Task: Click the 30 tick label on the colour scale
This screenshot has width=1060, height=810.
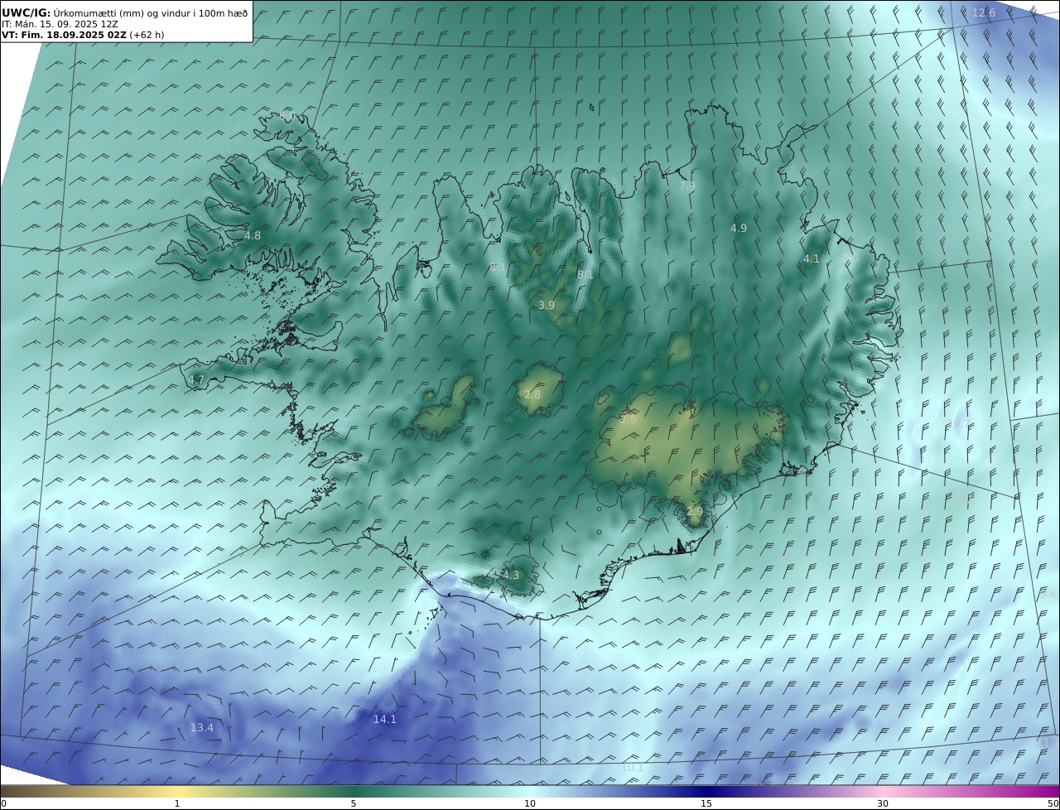Action: pyautogui.click(x=883, y=803)
